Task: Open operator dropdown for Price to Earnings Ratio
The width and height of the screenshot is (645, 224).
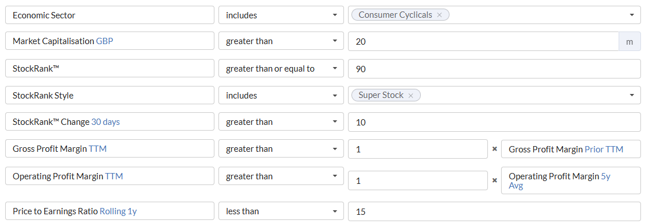Action: [281, 211]
